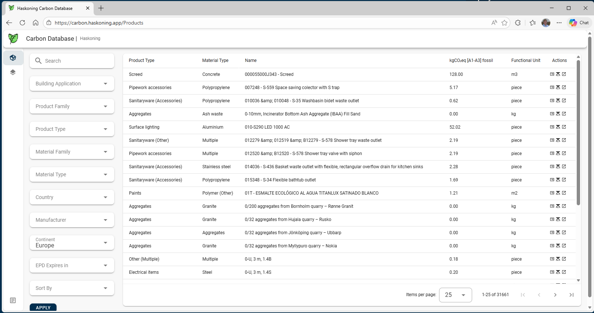Screen dimensions: 594x313
Task: Open browser settings three-dots menu
Action: point(559,23)
